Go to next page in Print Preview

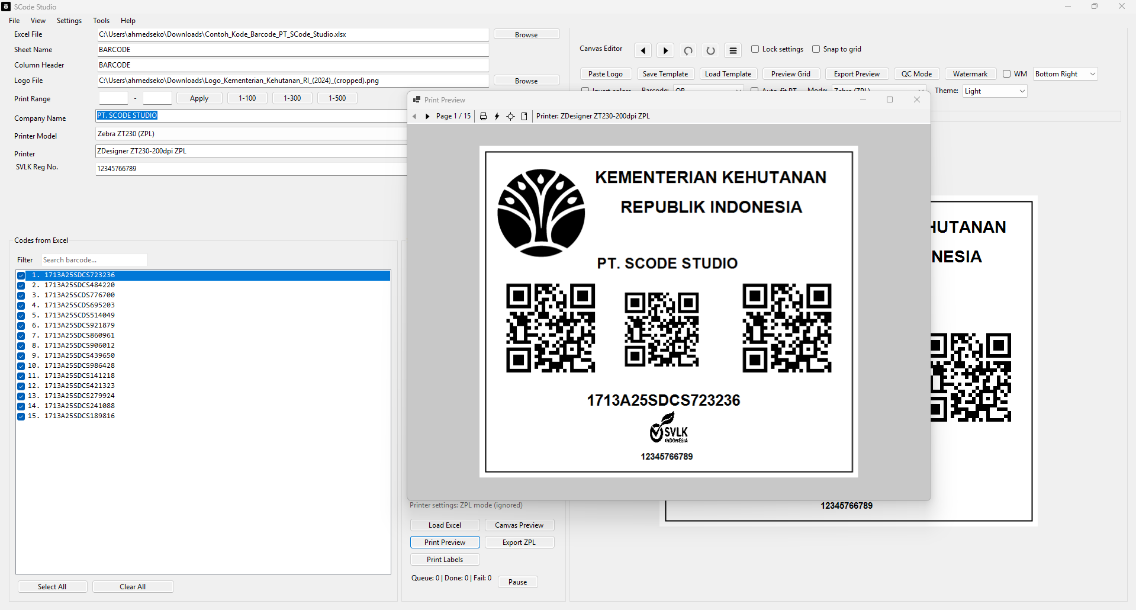pos(427,117)
